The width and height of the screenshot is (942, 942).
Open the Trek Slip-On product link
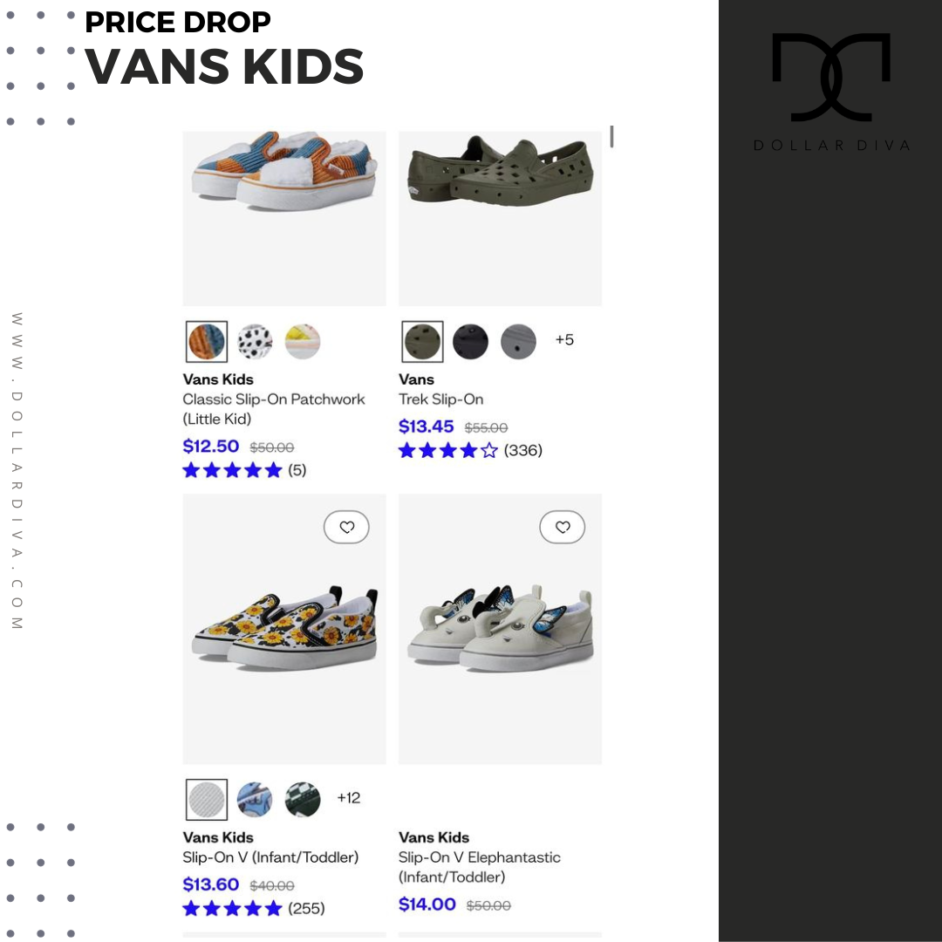441,399
